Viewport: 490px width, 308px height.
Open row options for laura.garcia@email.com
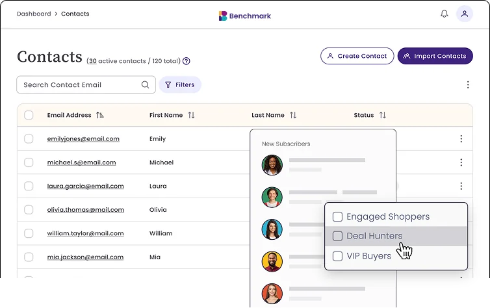coord(461,186)
